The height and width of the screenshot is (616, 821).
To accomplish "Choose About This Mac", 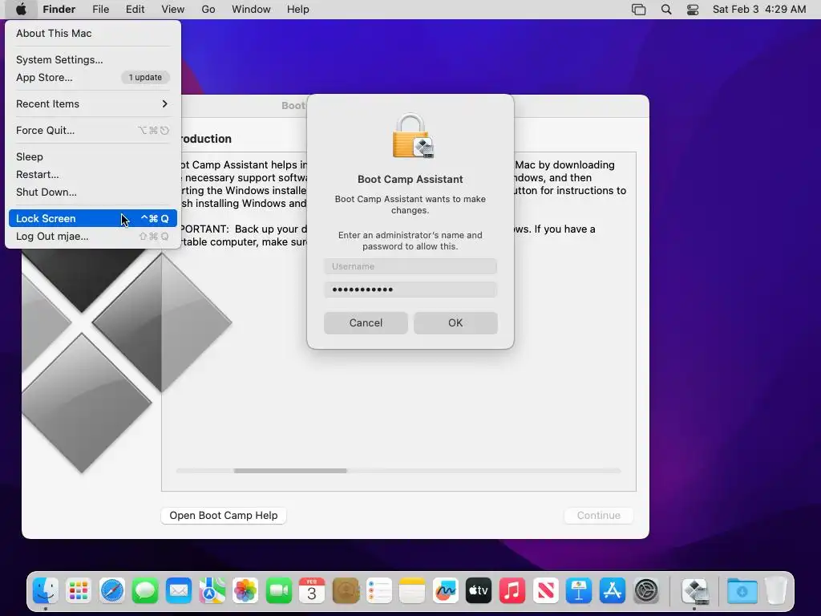I will click(x=93, y=33).
